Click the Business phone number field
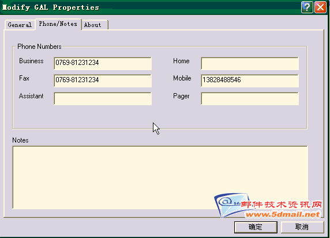330x238 pixels. click(x=103, y=63)
